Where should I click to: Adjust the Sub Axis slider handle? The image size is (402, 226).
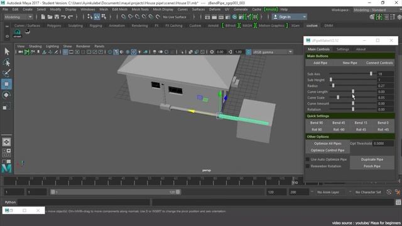click(x=371, y=74)
